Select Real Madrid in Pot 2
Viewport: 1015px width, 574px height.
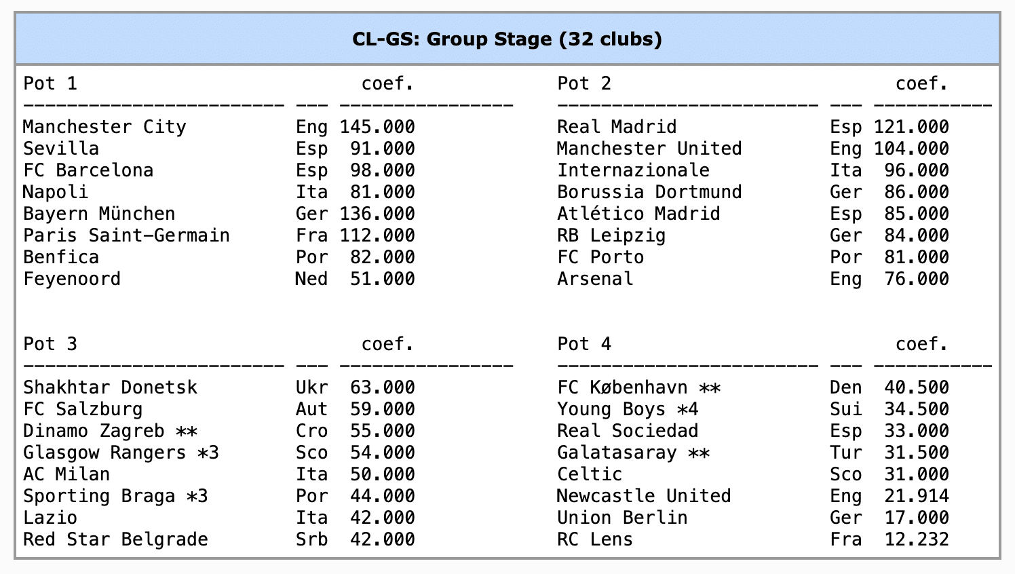tap(617, 127)
